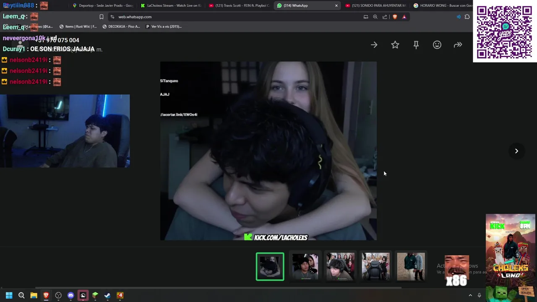The height and width of the screenshot is (302, 537).
Task: Select the third media thumbnail
Action: (x=340, y=266)
